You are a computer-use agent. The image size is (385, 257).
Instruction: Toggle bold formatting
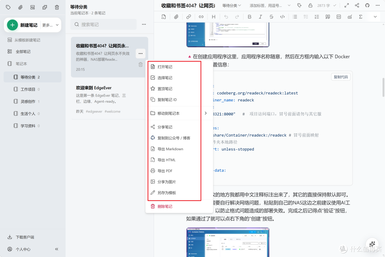(x=250, y=17)
